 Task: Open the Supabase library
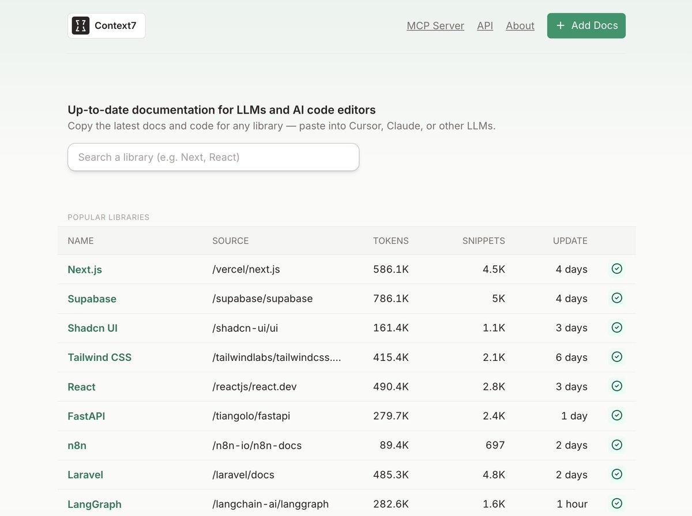[x=92, y=299]
